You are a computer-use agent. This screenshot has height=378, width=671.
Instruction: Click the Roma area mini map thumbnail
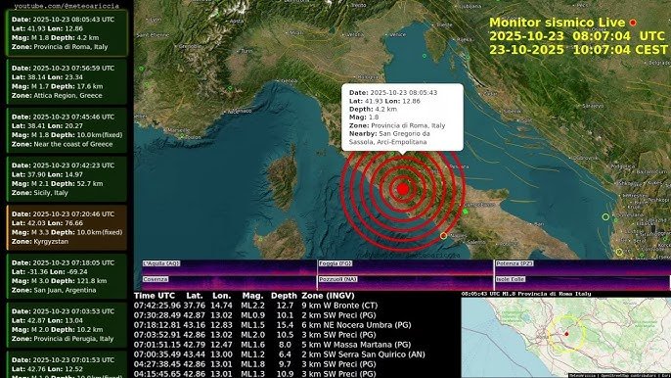tap(565, 338)
